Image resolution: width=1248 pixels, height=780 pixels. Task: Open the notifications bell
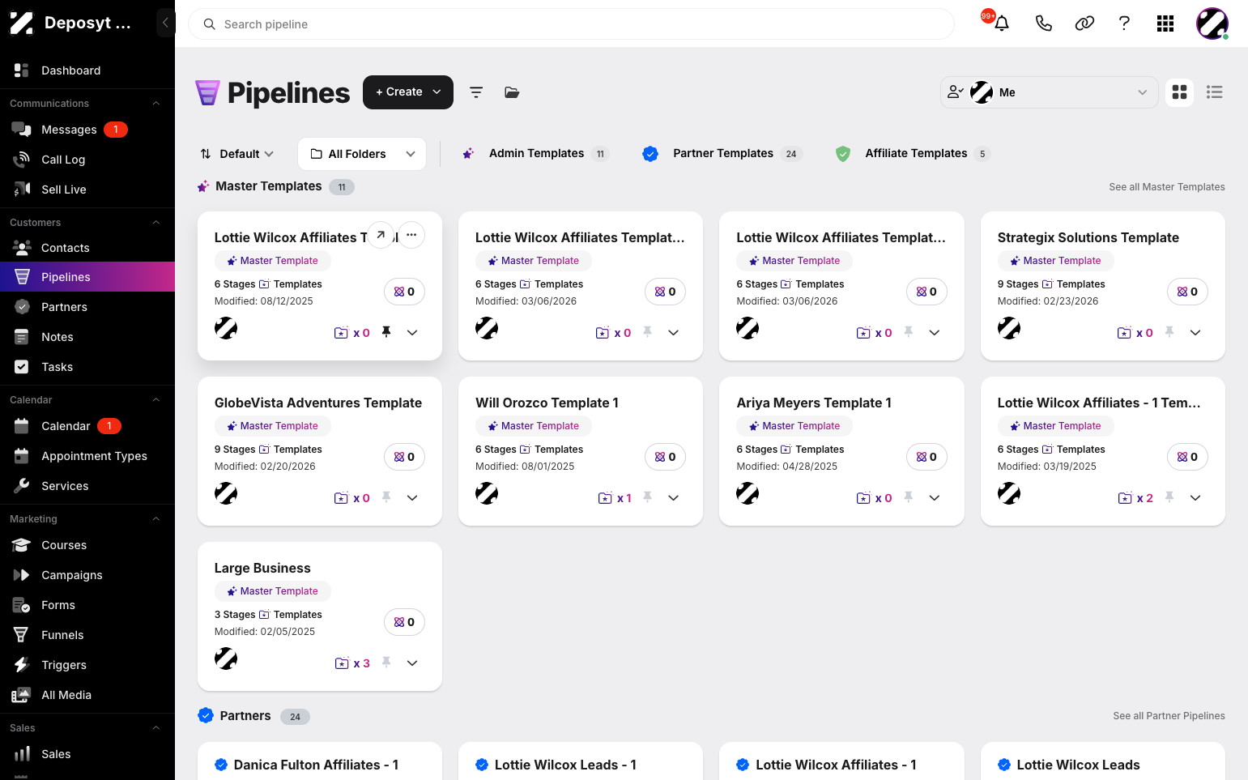[x=1002, y=23]
